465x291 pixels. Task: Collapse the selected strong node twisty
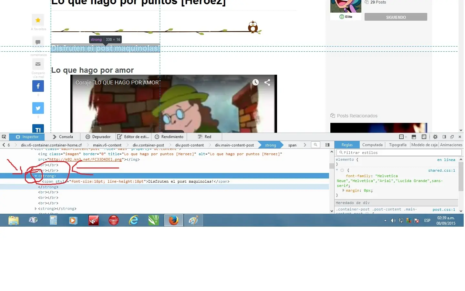click(36, 176)
